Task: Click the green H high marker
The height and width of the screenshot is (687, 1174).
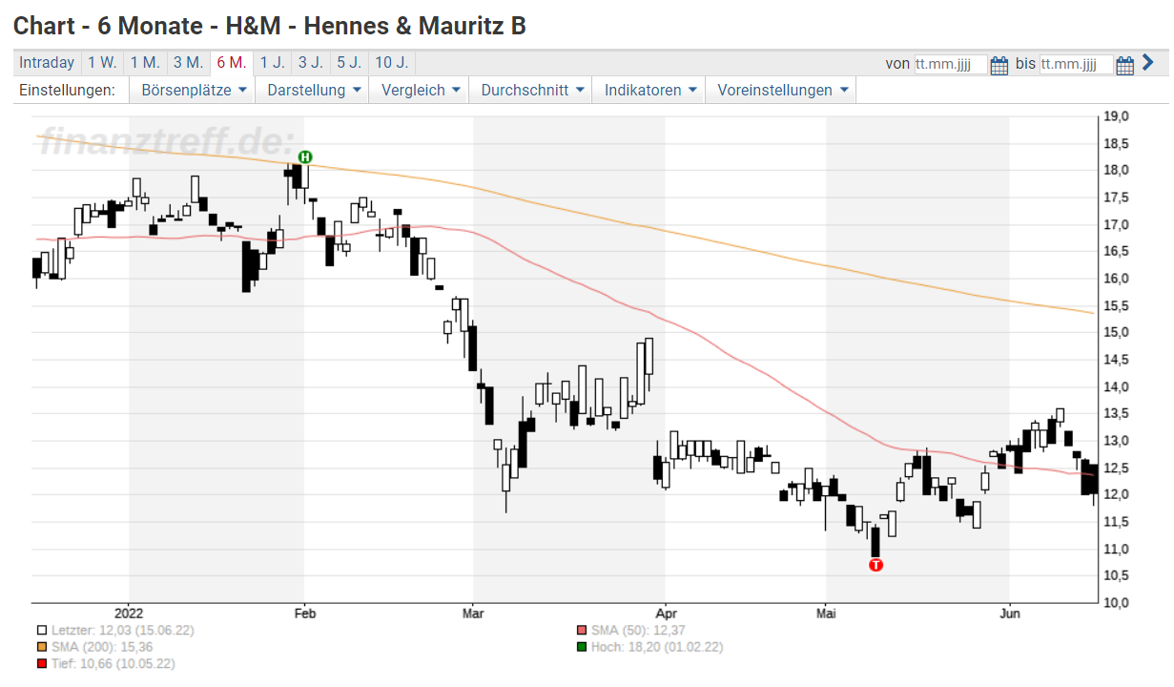Action: (305, 156)
